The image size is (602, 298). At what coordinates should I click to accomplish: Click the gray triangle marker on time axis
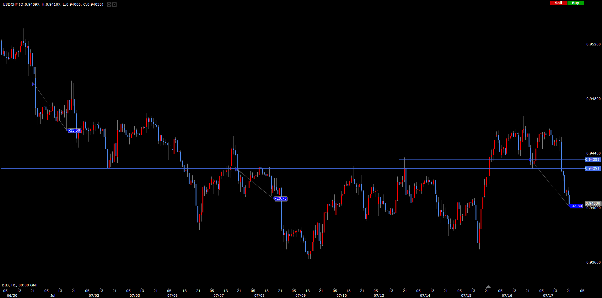point(488,287)
